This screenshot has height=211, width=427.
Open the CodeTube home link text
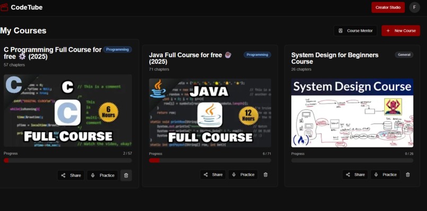coord(26,7)
